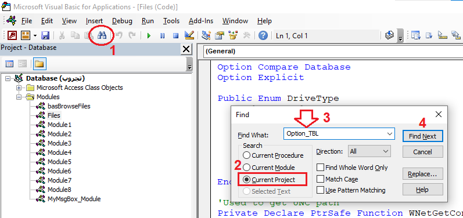This screenshot has width=463, height=218.
Task: Open the Debug menu
Action: 122,21
